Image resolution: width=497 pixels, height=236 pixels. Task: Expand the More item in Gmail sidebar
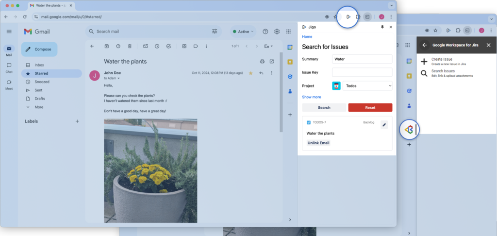coord(39,107)
